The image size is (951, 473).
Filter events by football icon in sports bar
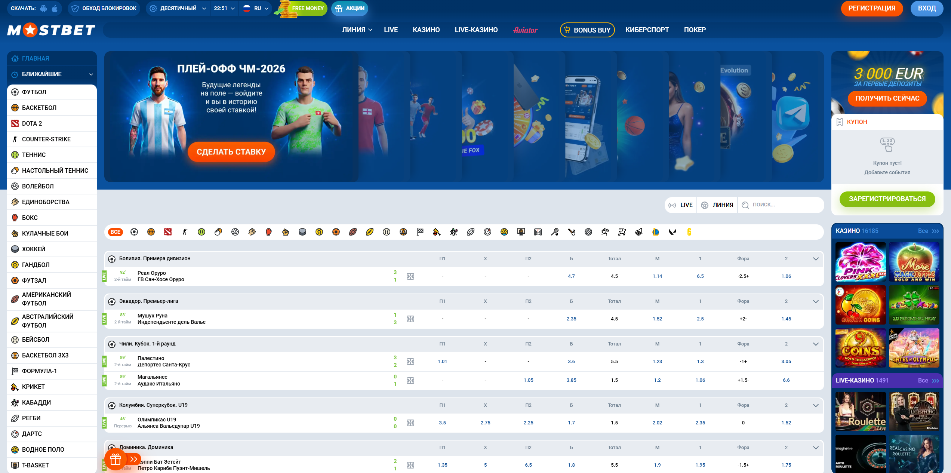pos(134,232)
